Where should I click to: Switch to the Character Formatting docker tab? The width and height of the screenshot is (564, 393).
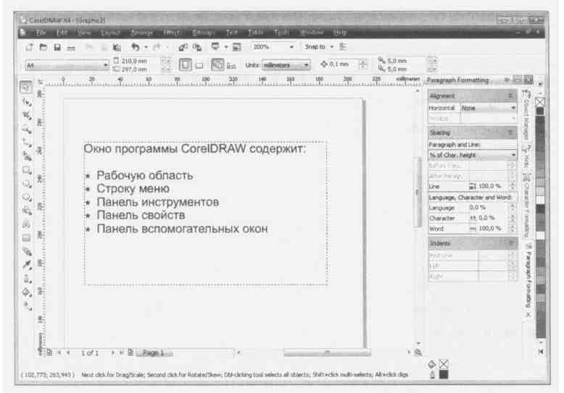point(526,205)
